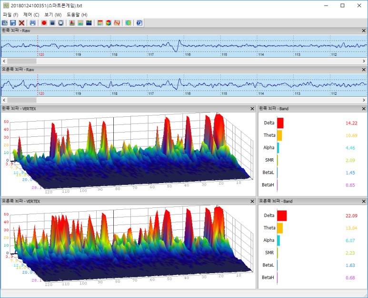Open the 도움말 (H) menu
Image resolution: width=368 pixels, height=298 pixels.
tap(77, 15)
